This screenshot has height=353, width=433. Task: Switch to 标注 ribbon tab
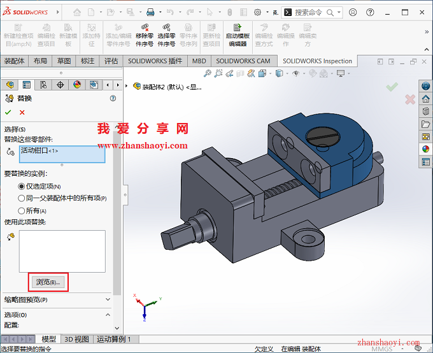(x=87, y=61)
